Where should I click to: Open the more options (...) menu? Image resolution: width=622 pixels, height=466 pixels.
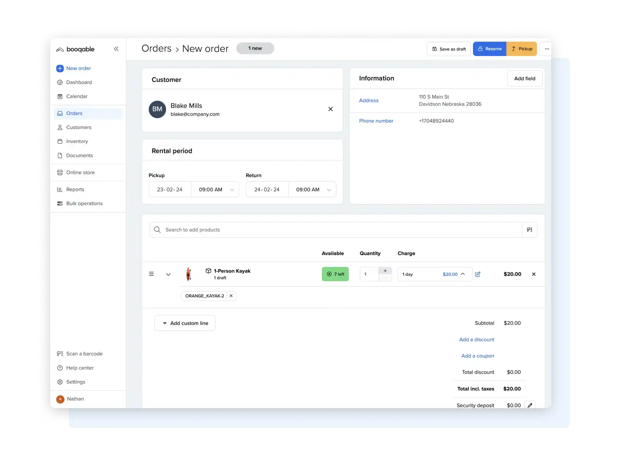tap(547, 49)
